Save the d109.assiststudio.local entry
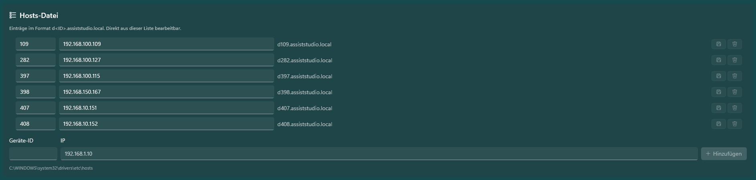Image resolution: width=756 pixels, height=180 pixels. click(719, 44)
